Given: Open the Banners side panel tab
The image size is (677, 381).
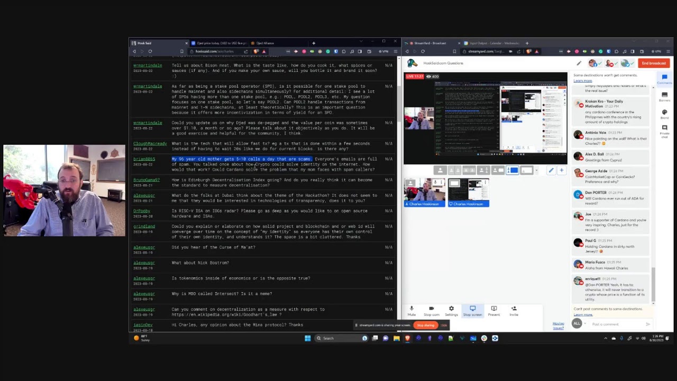Looking at the screenshot, I should tap(664, 96).
